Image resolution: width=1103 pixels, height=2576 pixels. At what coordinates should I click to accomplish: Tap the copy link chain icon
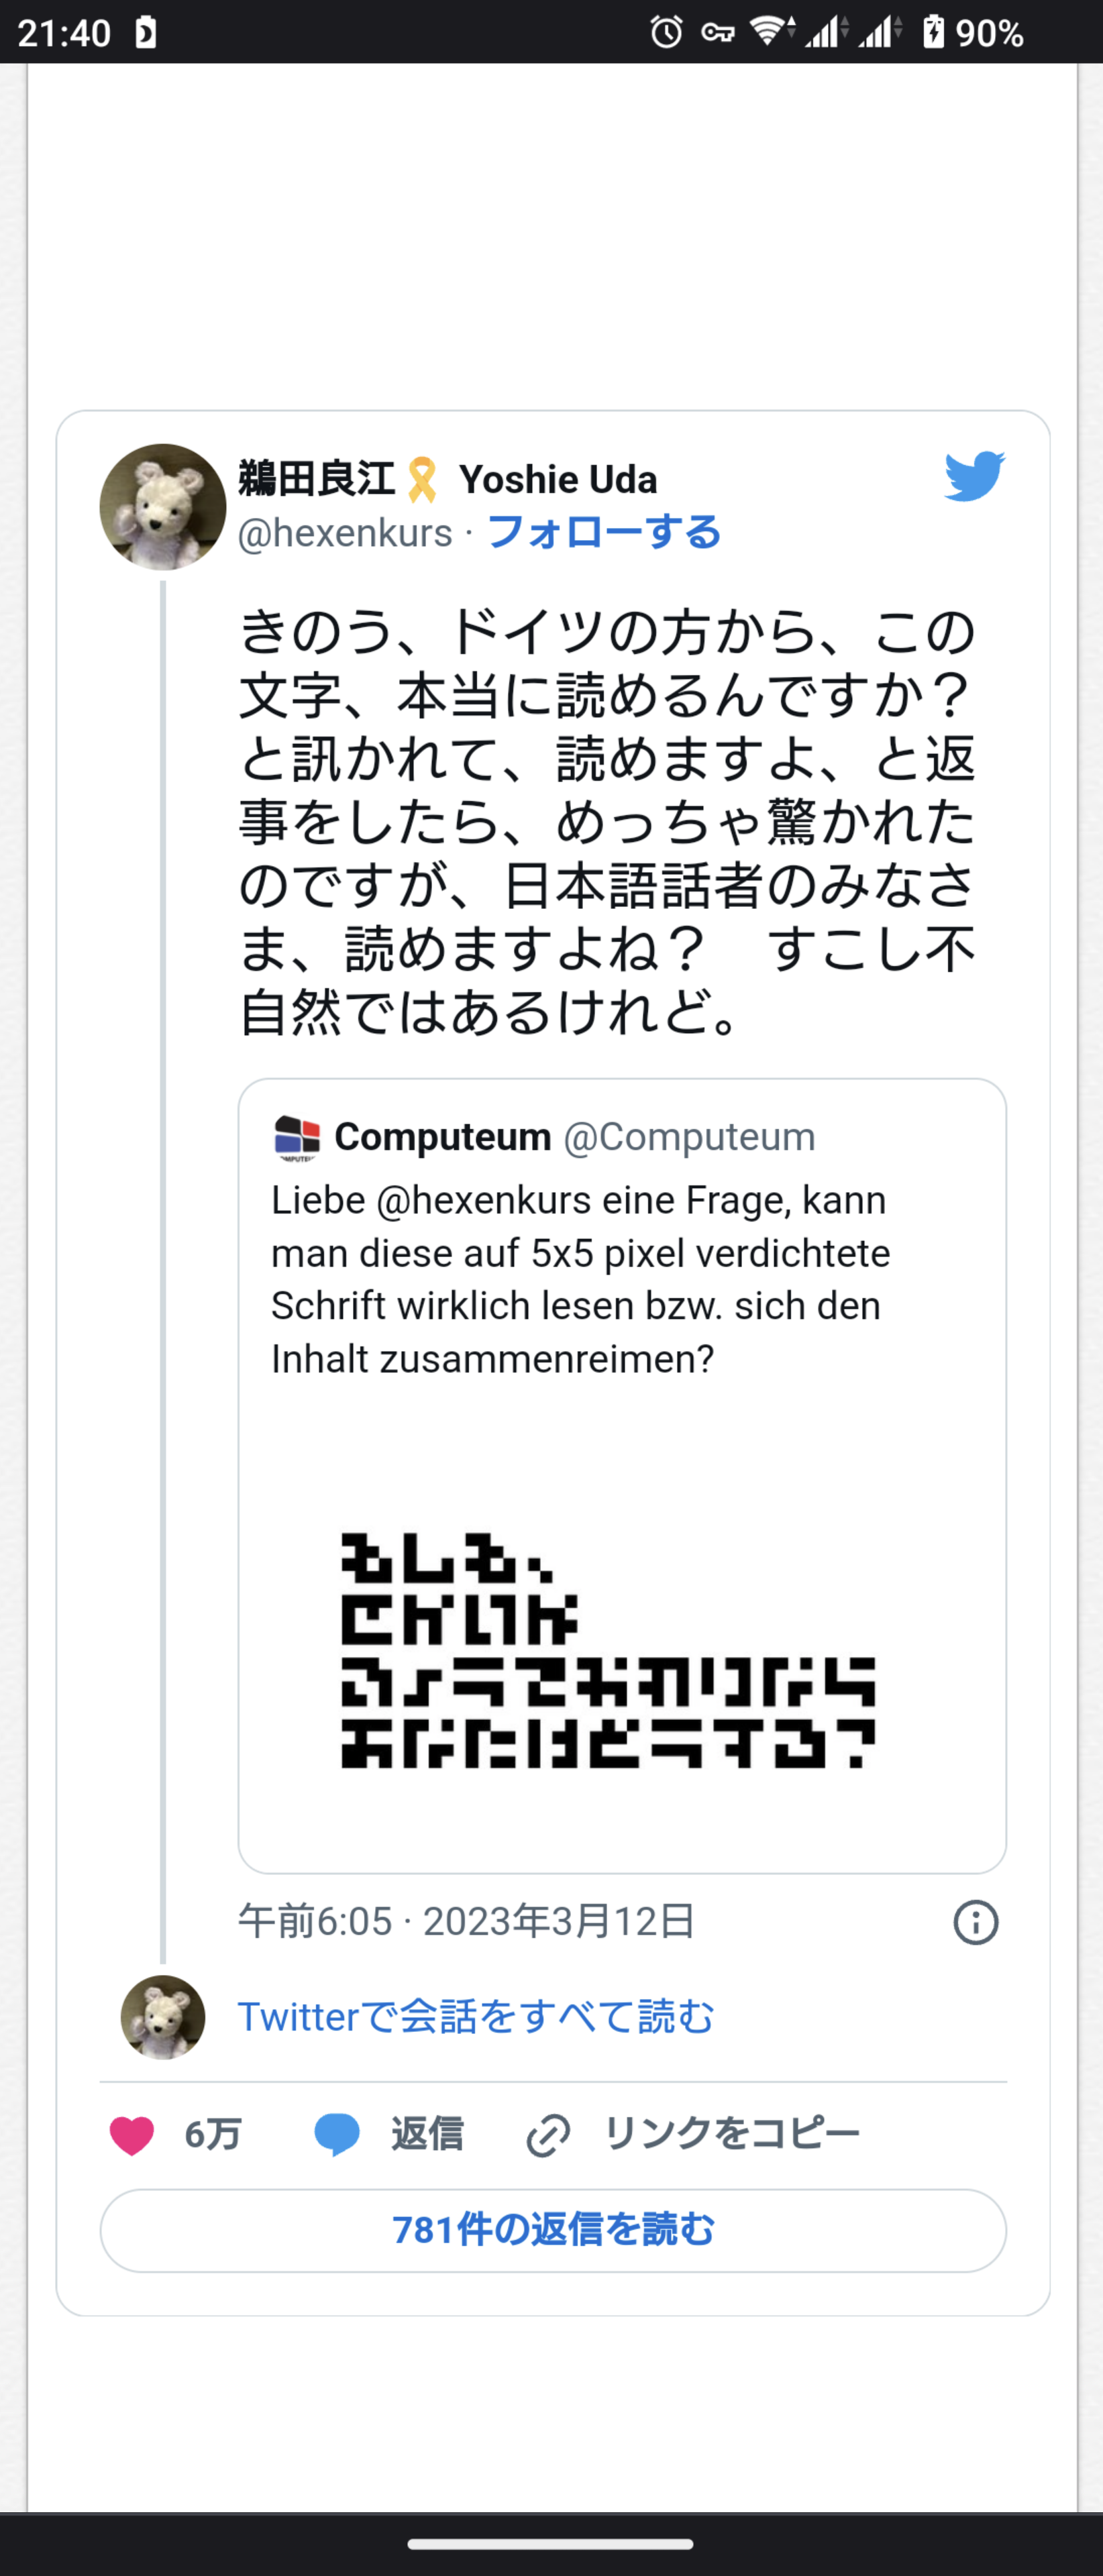coord(548,2136)
